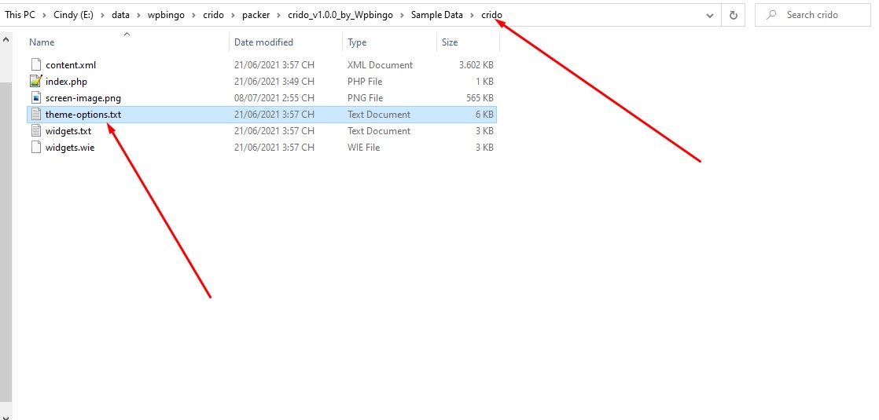Viewport: 879px width, 420px height.
Task: Jump to crido_v1.0.0_by_Wpbingo breadcrumb
Action: click(x=343, y=15)
